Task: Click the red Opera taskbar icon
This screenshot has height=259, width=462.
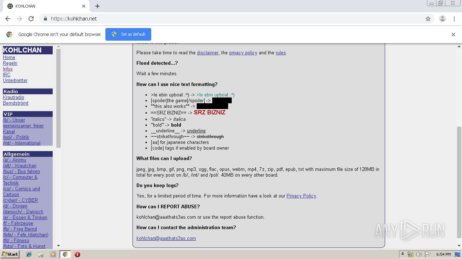Action: (x=77, y=254)
